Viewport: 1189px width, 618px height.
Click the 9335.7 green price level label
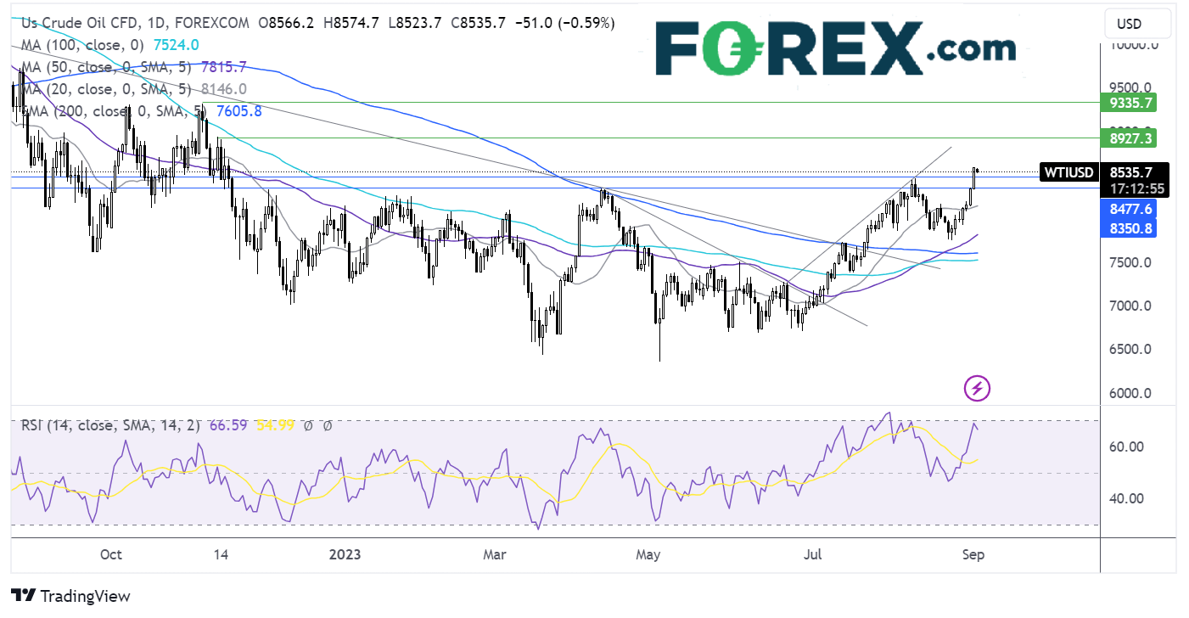pyautogui.click(x=1130, y=103)
